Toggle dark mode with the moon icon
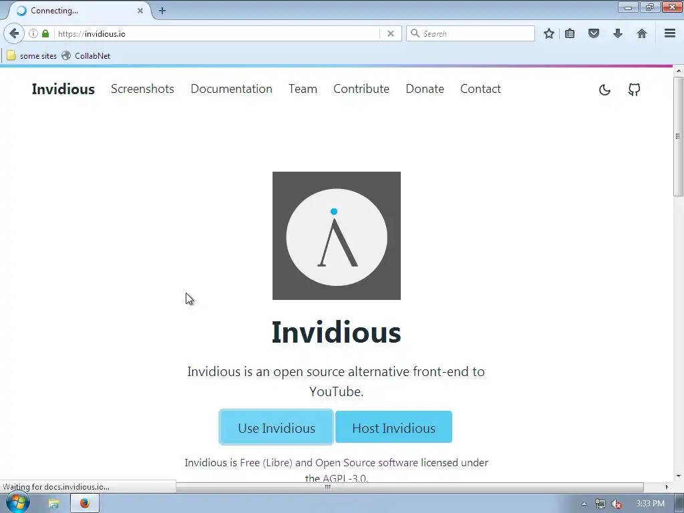Viewport: 684px width, 513px height. coord(605,90)
